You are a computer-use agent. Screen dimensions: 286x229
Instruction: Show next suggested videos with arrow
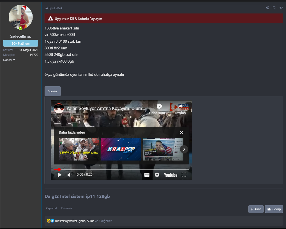pos(184,149)
